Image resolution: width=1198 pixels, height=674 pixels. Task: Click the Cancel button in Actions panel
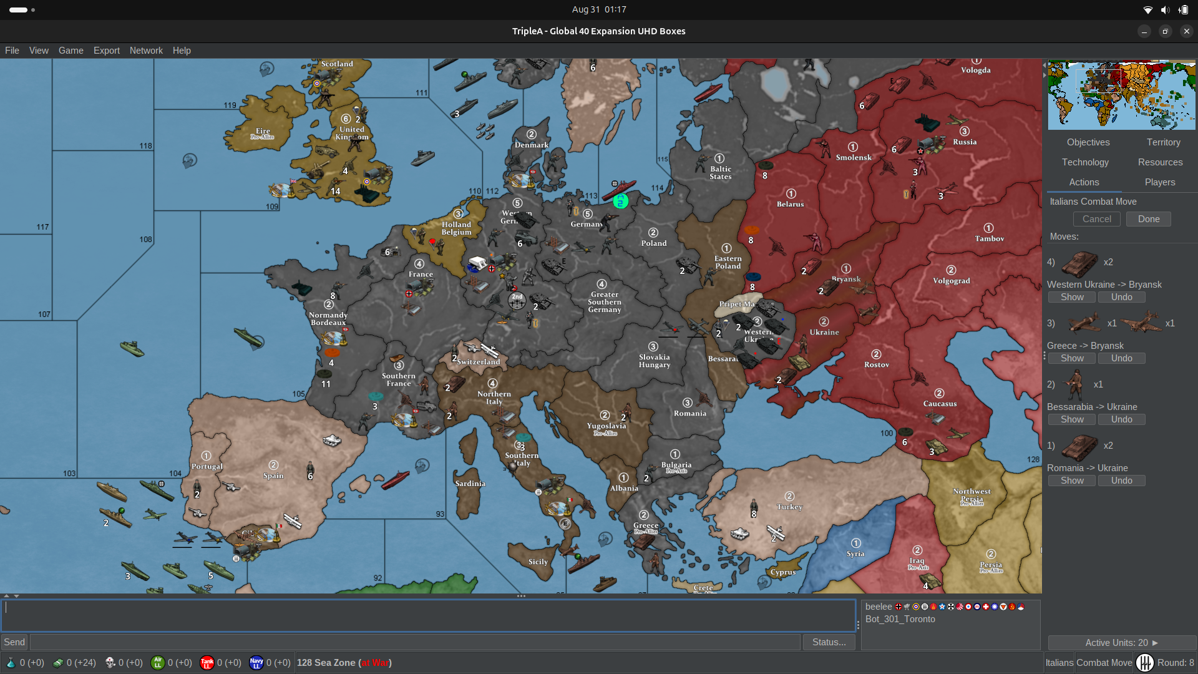pos(1097,219)
